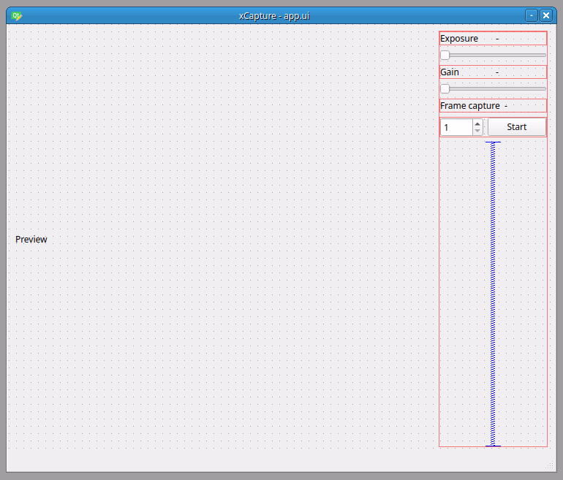Select the Frame capture label
Viewport: 563px width, 480px height.
469,106
